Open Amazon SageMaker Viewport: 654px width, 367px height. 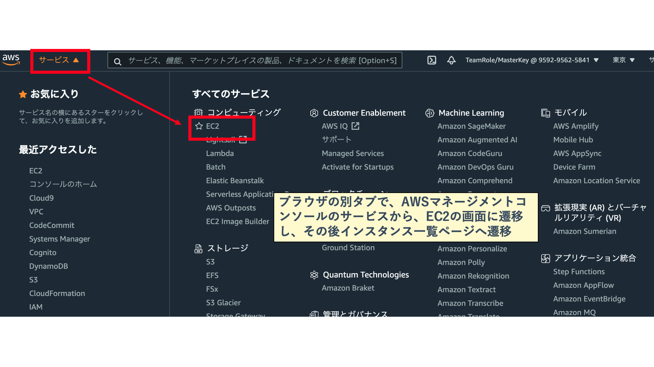click(x=471, y=126)
